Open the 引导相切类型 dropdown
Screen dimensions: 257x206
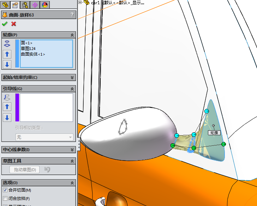[x=44, y=137]
